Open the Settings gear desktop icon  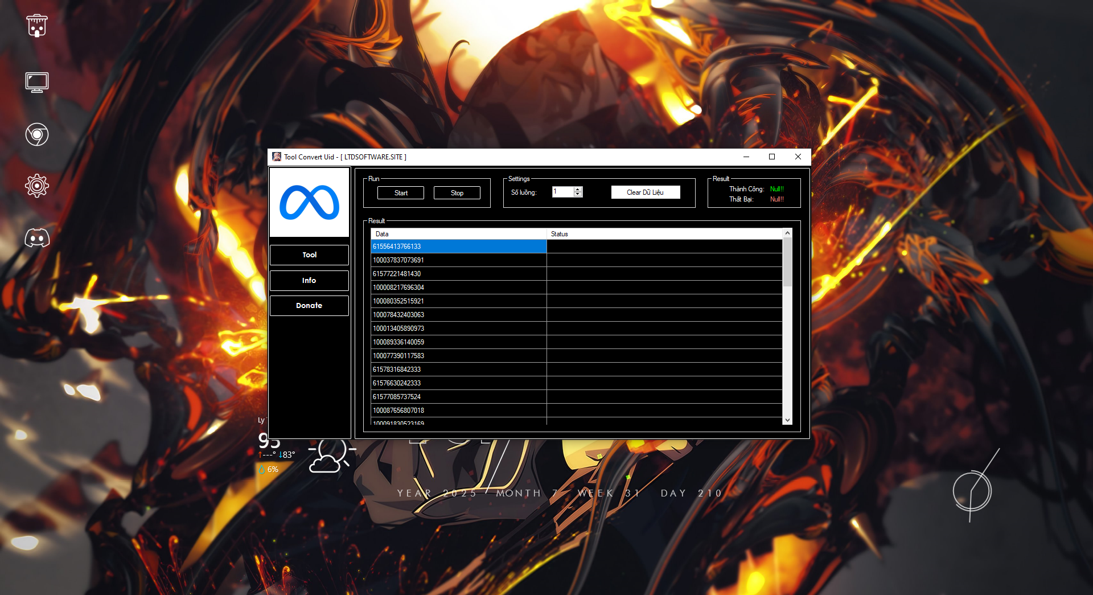pos(37,186)
